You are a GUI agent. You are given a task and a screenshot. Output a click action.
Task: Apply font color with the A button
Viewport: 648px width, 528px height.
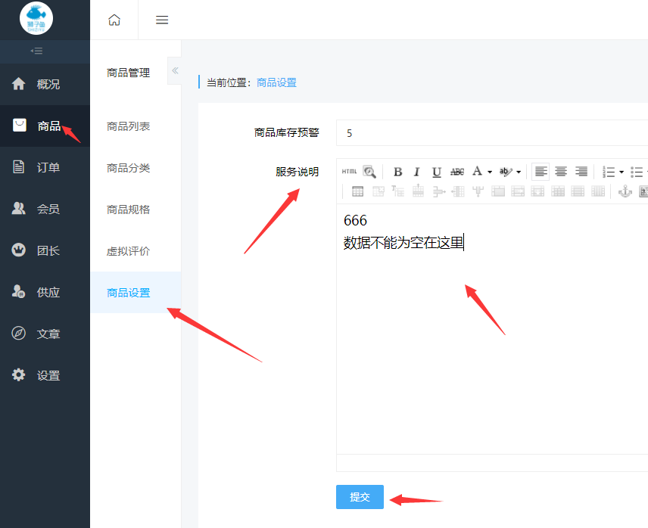478,171
